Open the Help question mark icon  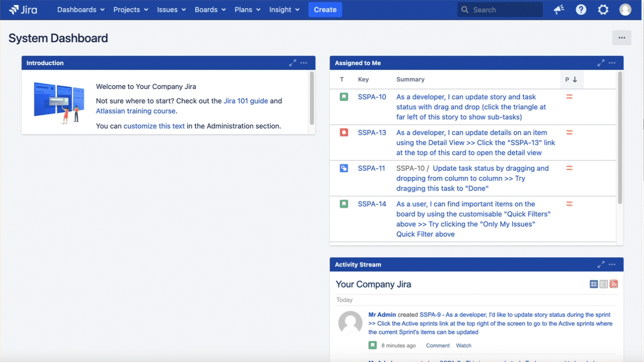point(581,10)
